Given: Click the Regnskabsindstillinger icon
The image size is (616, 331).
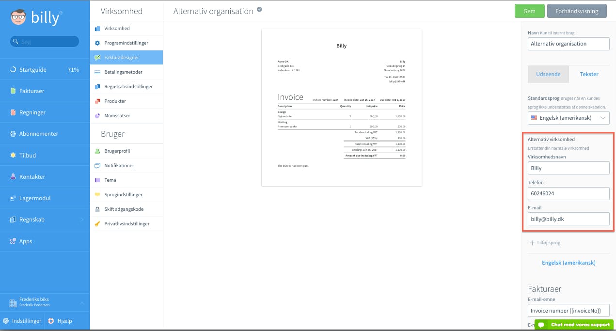Looking at the screenshot, I should (x=97, y=87).
